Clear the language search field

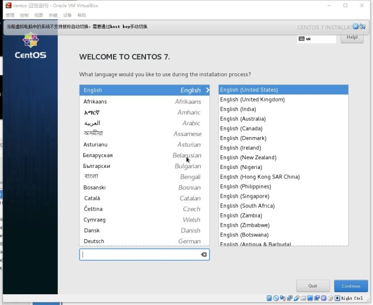coord(204,255)
